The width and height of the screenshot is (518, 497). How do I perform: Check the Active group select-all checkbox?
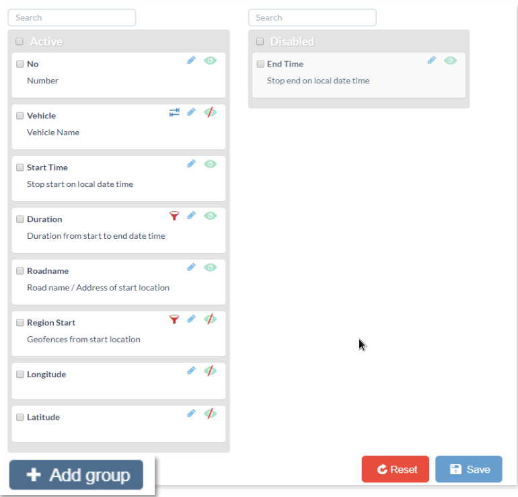[20, 42]
